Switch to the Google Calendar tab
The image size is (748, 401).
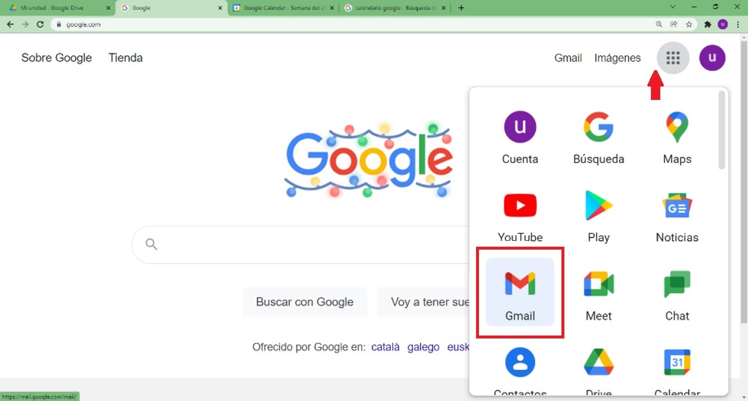[284, 8]
